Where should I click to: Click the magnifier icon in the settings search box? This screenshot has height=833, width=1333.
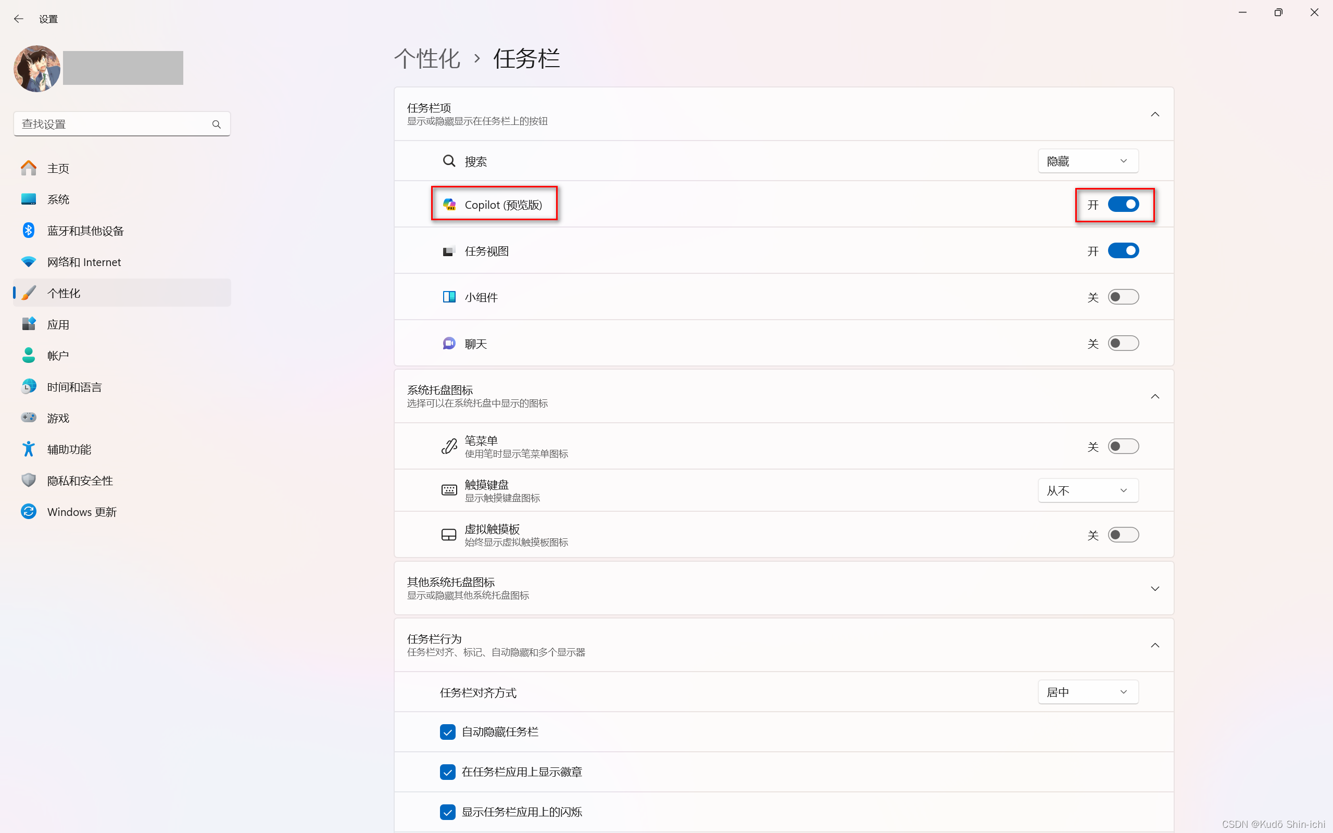click(217, 124)
